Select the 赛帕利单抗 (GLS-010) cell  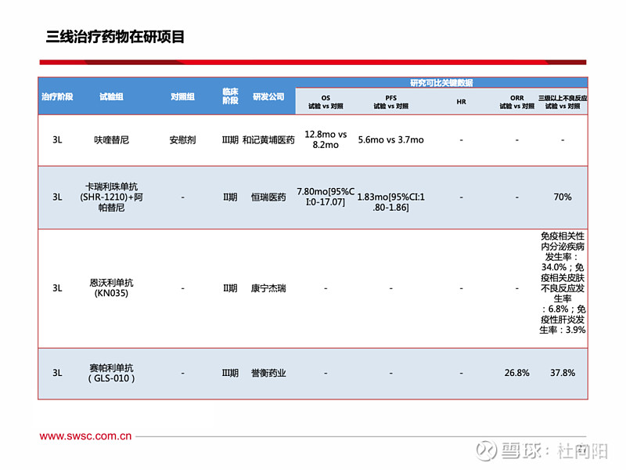pos(111,373)
